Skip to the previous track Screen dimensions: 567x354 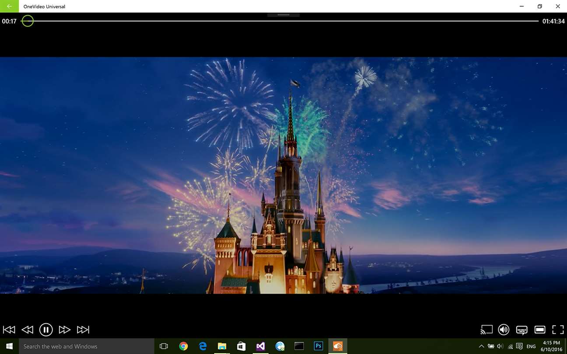tap(9, 330)
